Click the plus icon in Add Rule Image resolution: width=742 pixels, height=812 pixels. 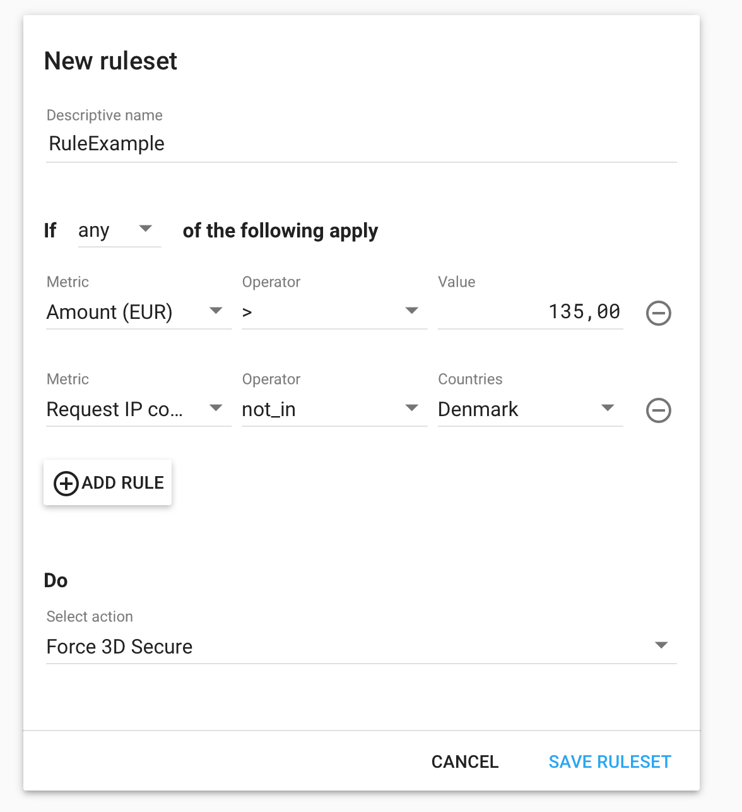(66, 484)
